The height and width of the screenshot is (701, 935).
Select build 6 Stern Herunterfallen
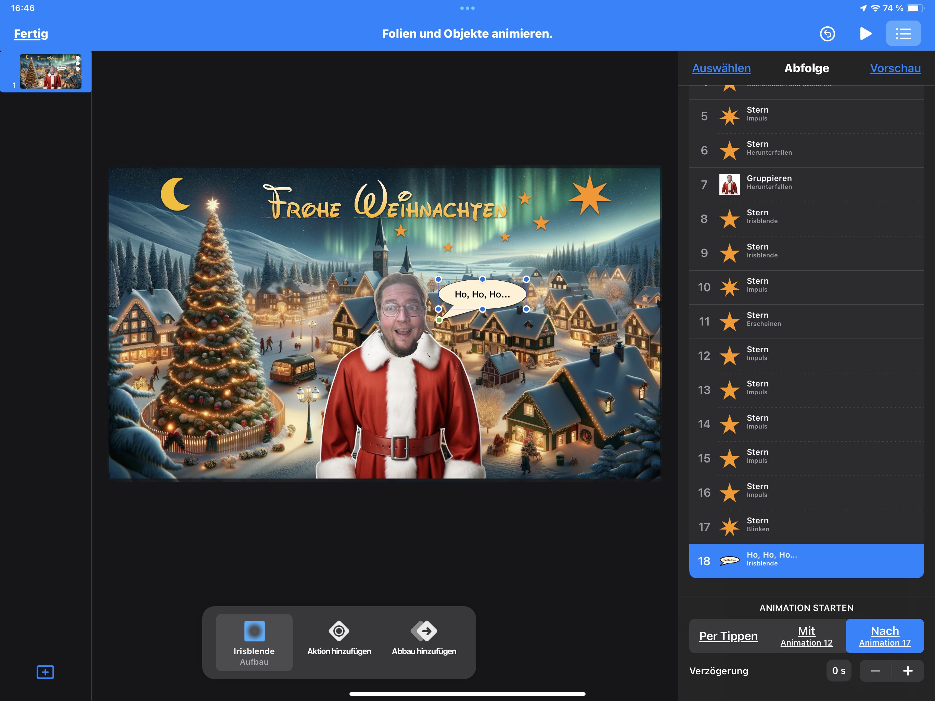(806, 151)
